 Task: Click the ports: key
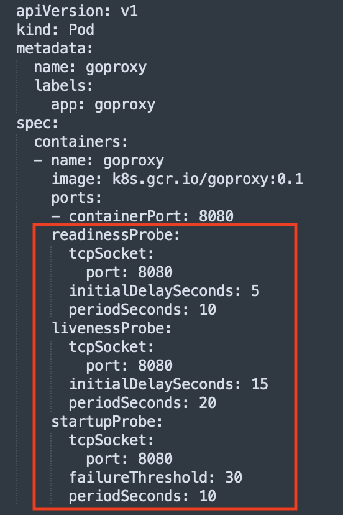click(x=76, y=198)
